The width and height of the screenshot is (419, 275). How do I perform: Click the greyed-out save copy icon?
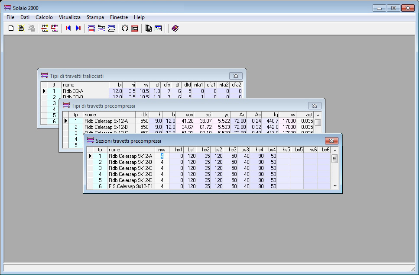pyautogui.click(x=31, y=28)
